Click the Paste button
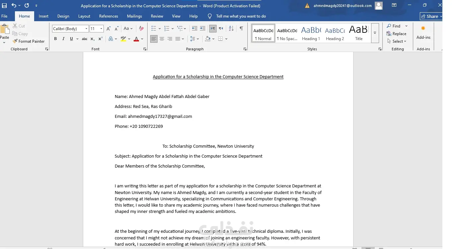The width and height of the screenshot is (452, 249). 5,33
